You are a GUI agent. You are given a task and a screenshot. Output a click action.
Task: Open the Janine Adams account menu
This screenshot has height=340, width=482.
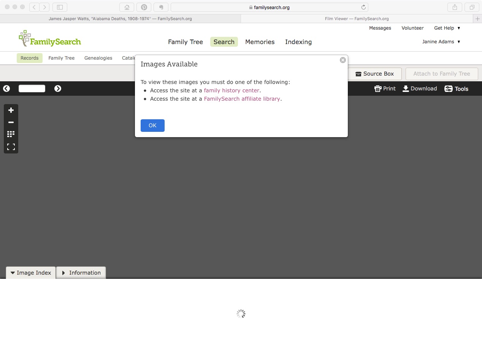pyautogui.click(x=441, y=42)
